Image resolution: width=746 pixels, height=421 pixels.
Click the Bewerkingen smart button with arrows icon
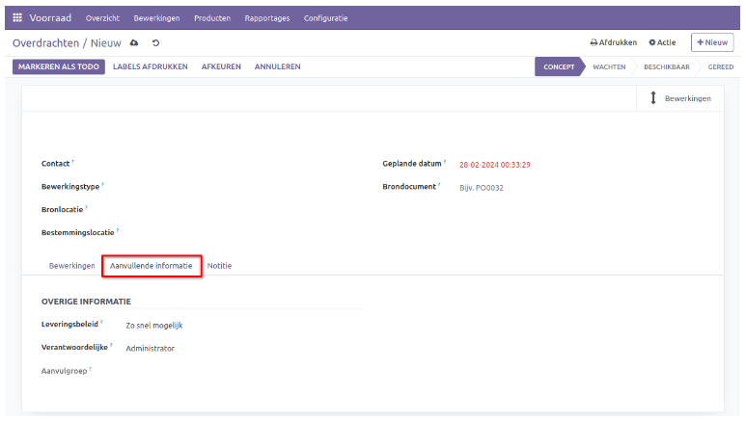click(681, 98)
